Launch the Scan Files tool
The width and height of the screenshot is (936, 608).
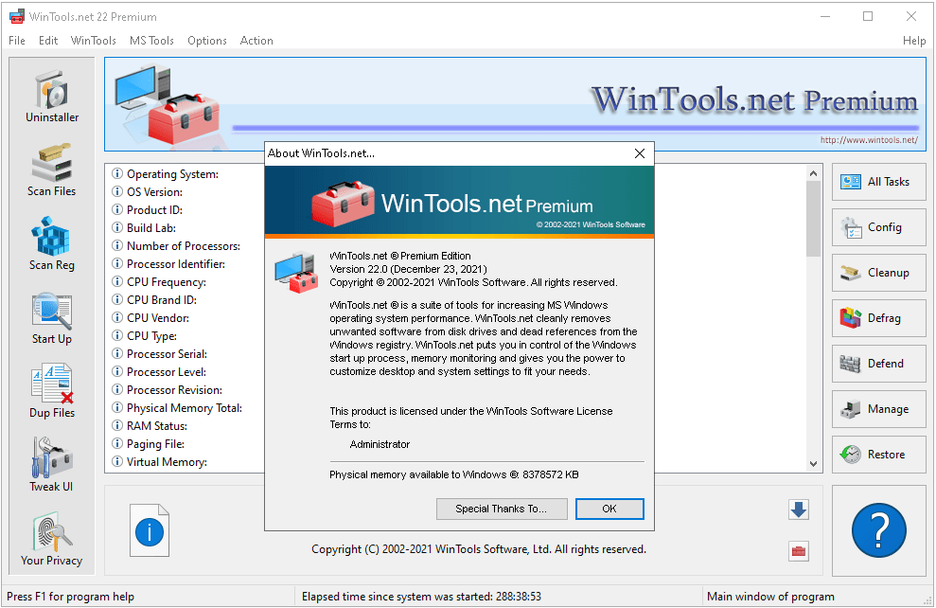click(x=52, y=170)
